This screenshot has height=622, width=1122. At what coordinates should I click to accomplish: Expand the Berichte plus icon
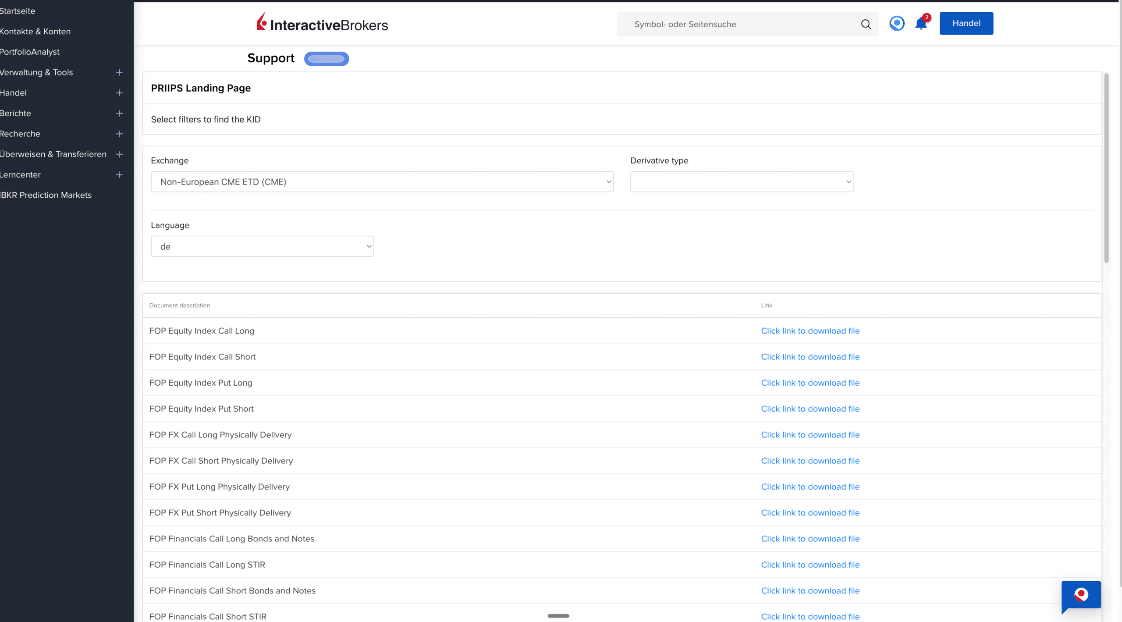tap(119, 113)
